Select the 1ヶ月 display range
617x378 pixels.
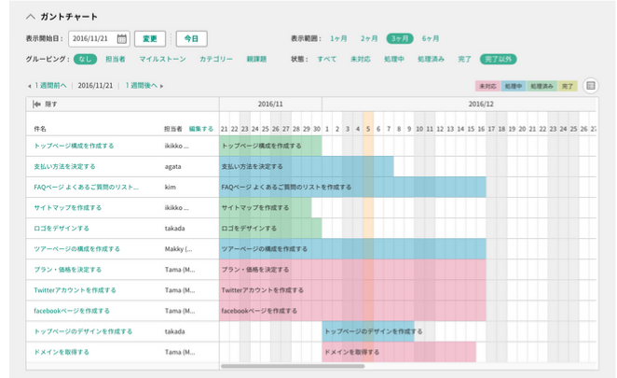point(339,39)
